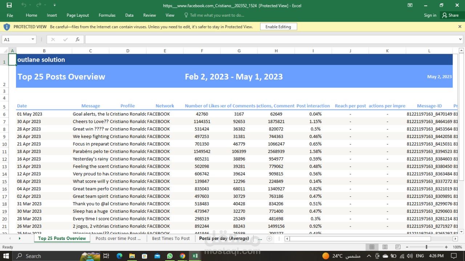Image resolution: width=465 pixels, height=261 pixels.
Task: Click the zoom slider handle
Action: [427, 247]
